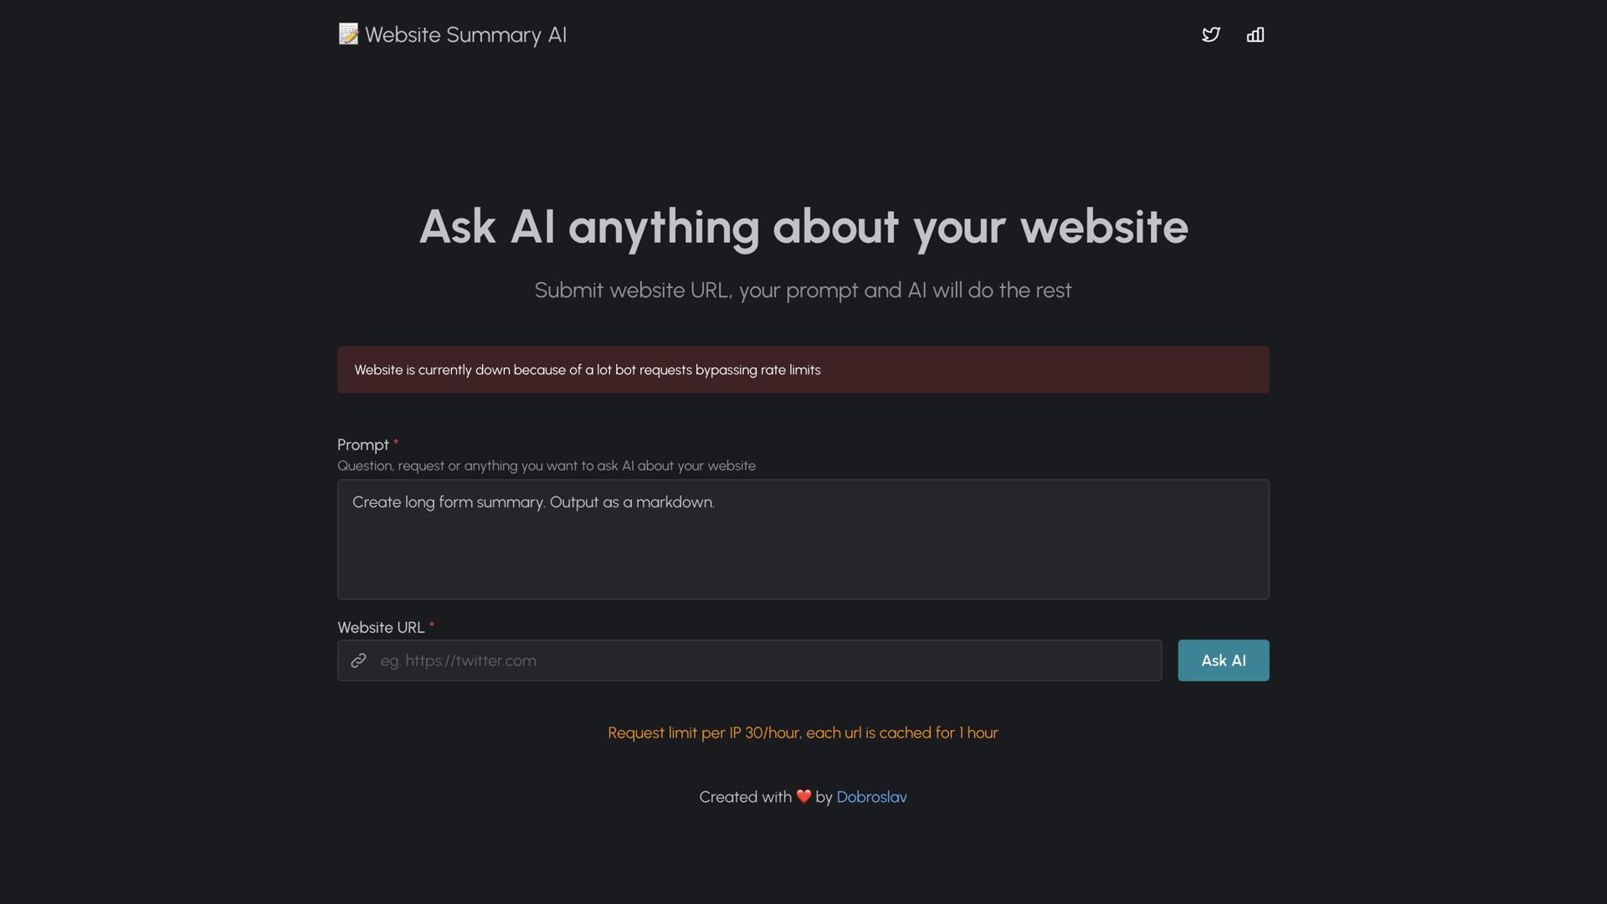Select the Website Summary AI logo
The image size is (1607, 904).
pos(452,35)
